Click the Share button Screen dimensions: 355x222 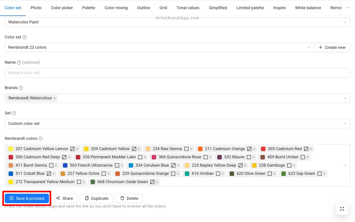tap(64, 198)
